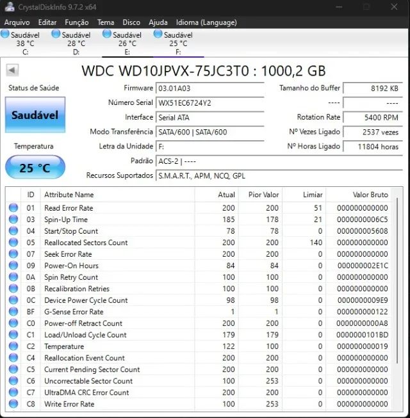410x418 pixels.
Task: Click the Limiar value 140
Action: pos(316,243)
